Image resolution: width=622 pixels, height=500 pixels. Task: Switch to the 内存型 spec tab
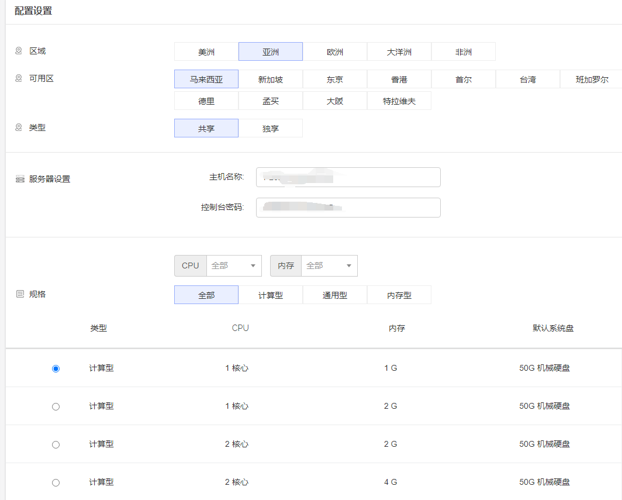tap(399, 295)
